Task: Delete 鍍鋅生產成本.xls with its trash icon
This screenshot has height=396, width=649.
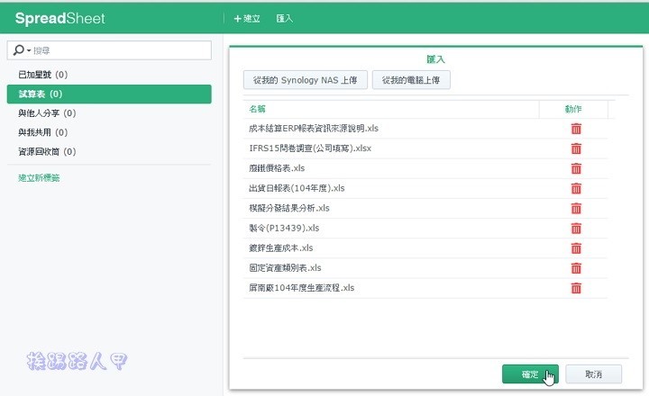Action: click(576, 247)
